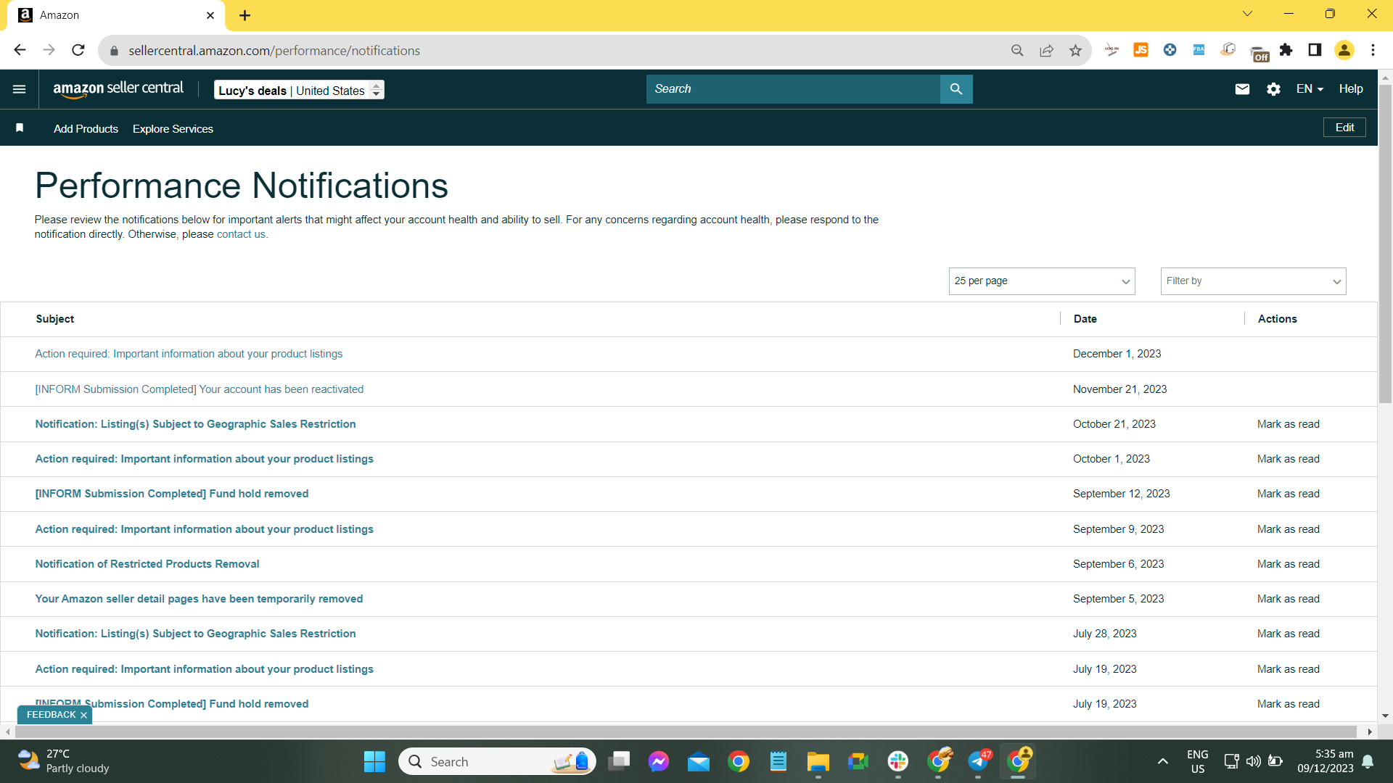This screenshot has width=1393, height=783.
Task: Expand the 25 per page dropdown
Action: point(1041,281)
